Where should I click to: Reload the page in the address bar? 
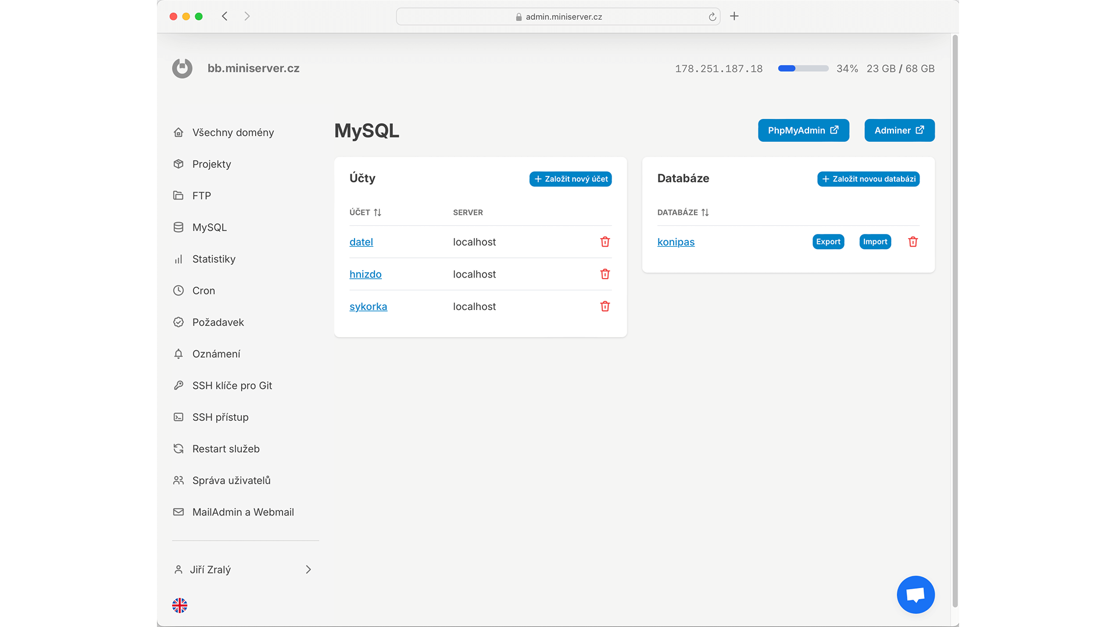[712, 17]
